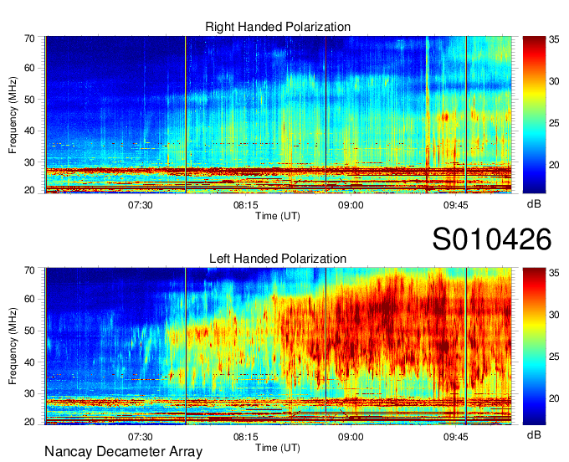Click the 35 label on the upper color bar
The height and width of the screenshot is (462, 569).
click(554, 39)
